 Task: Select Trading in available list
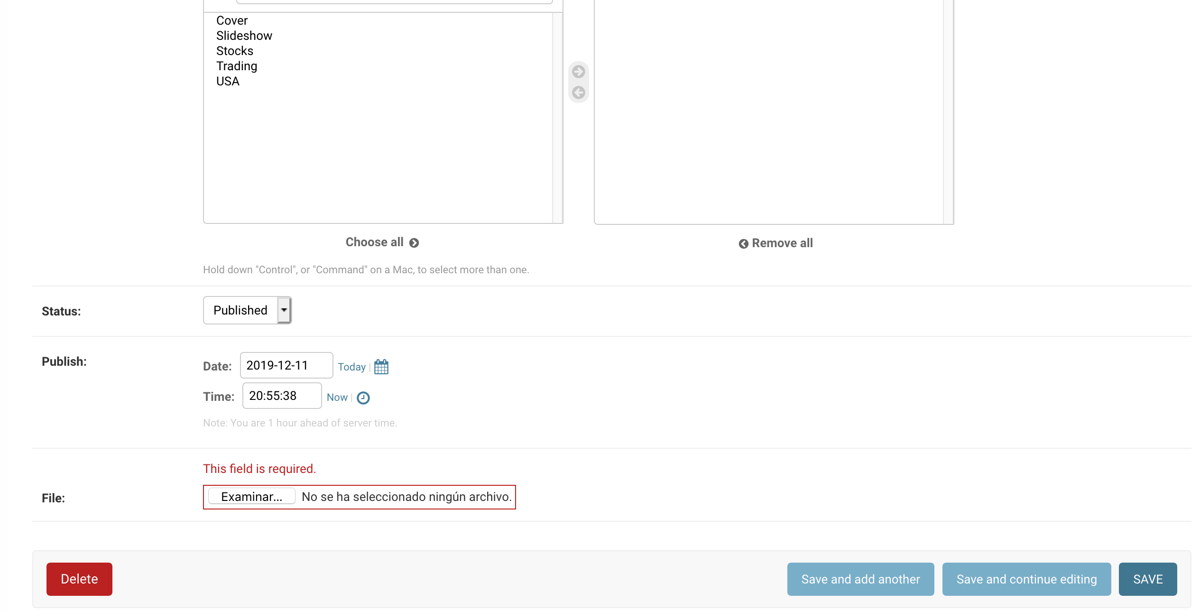click(236, 66)
